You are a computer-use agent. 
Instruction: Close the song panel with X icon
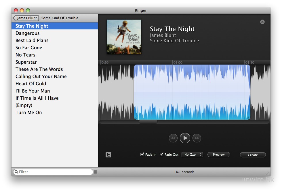262,22
